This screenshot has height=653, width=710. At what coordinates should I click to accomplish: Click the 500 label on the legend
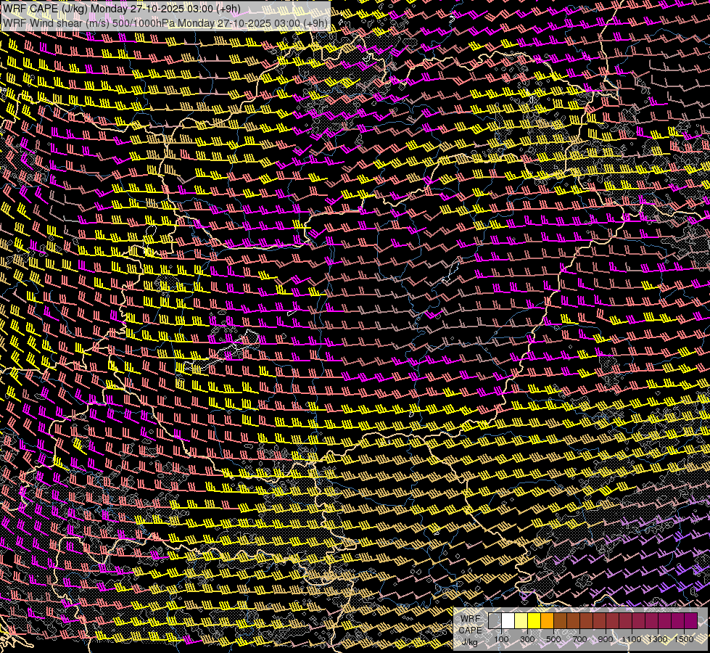[x=553, y=639]
